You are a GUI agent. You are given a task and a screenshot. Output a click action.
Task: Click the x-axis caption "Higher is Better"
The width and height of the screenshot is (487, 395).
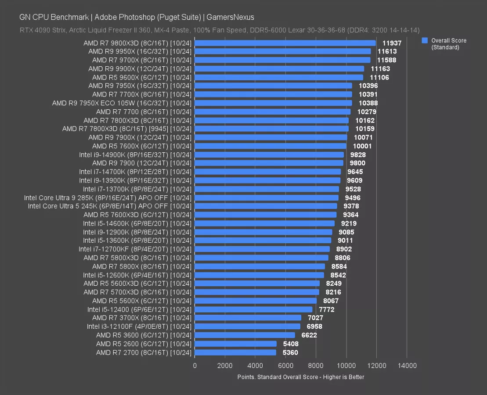300,377
